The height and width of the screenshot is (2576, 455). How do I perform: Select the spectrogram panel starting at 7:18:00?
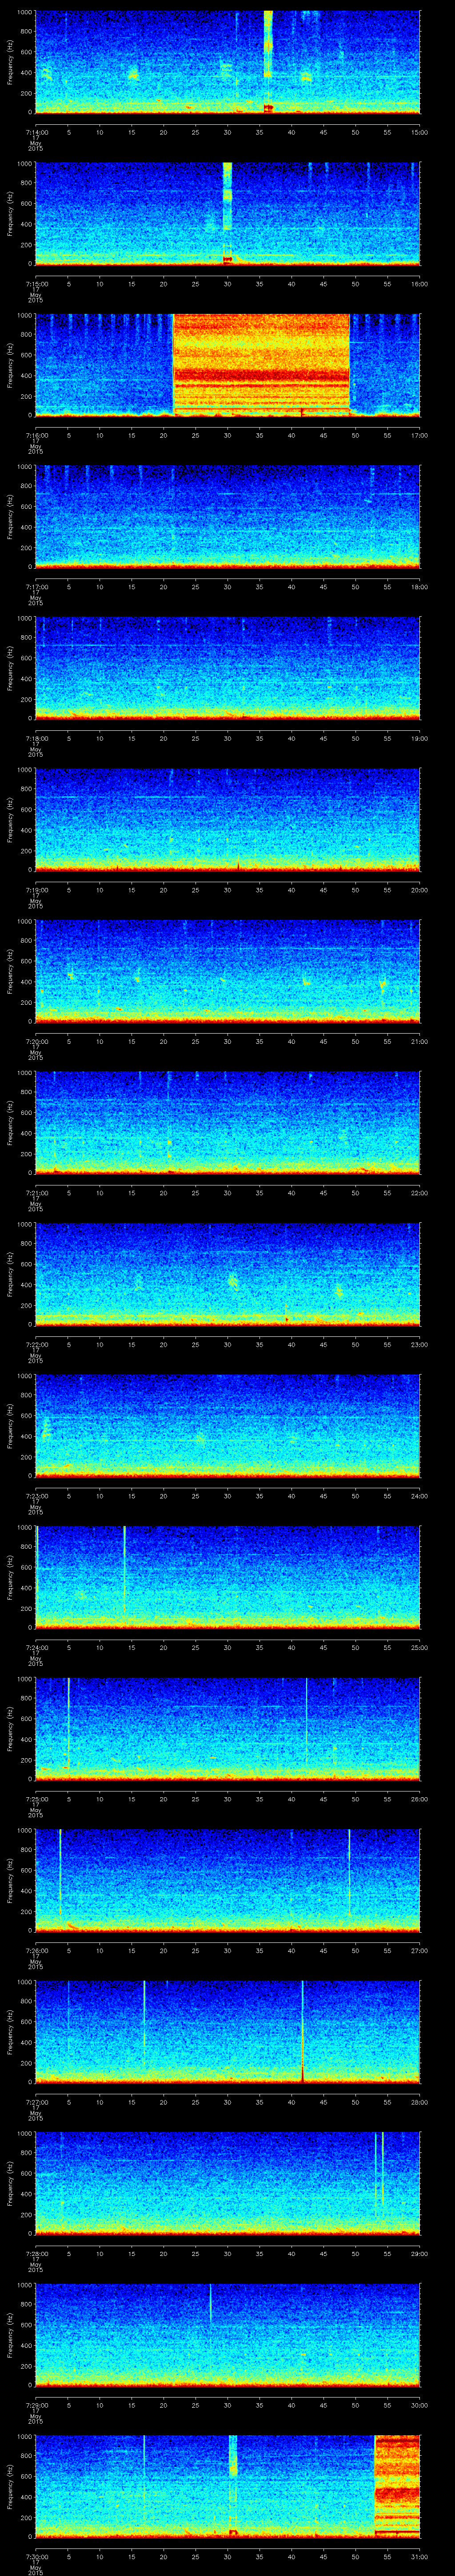click(228, 668)
